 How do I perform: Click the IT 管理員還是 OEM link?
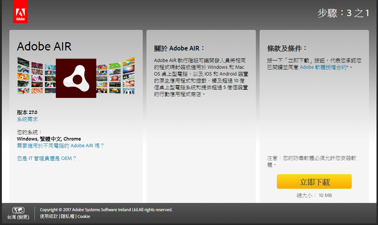coord(46,158)
